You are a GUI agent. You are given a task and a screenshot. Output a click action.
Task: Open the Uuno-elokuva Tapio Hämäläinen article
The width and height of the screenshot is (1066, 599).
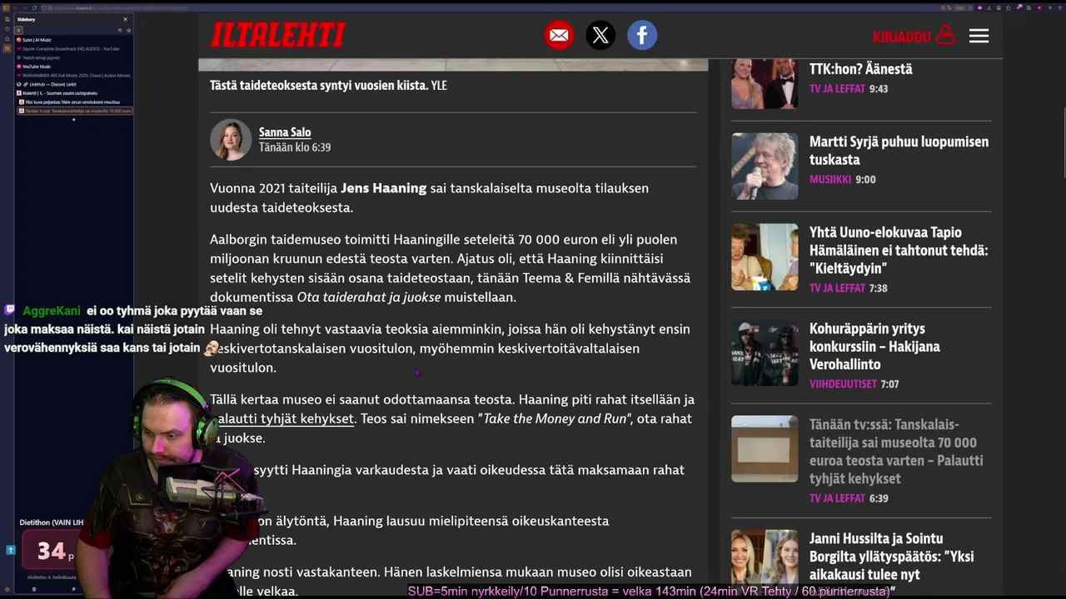pos(899,250)
